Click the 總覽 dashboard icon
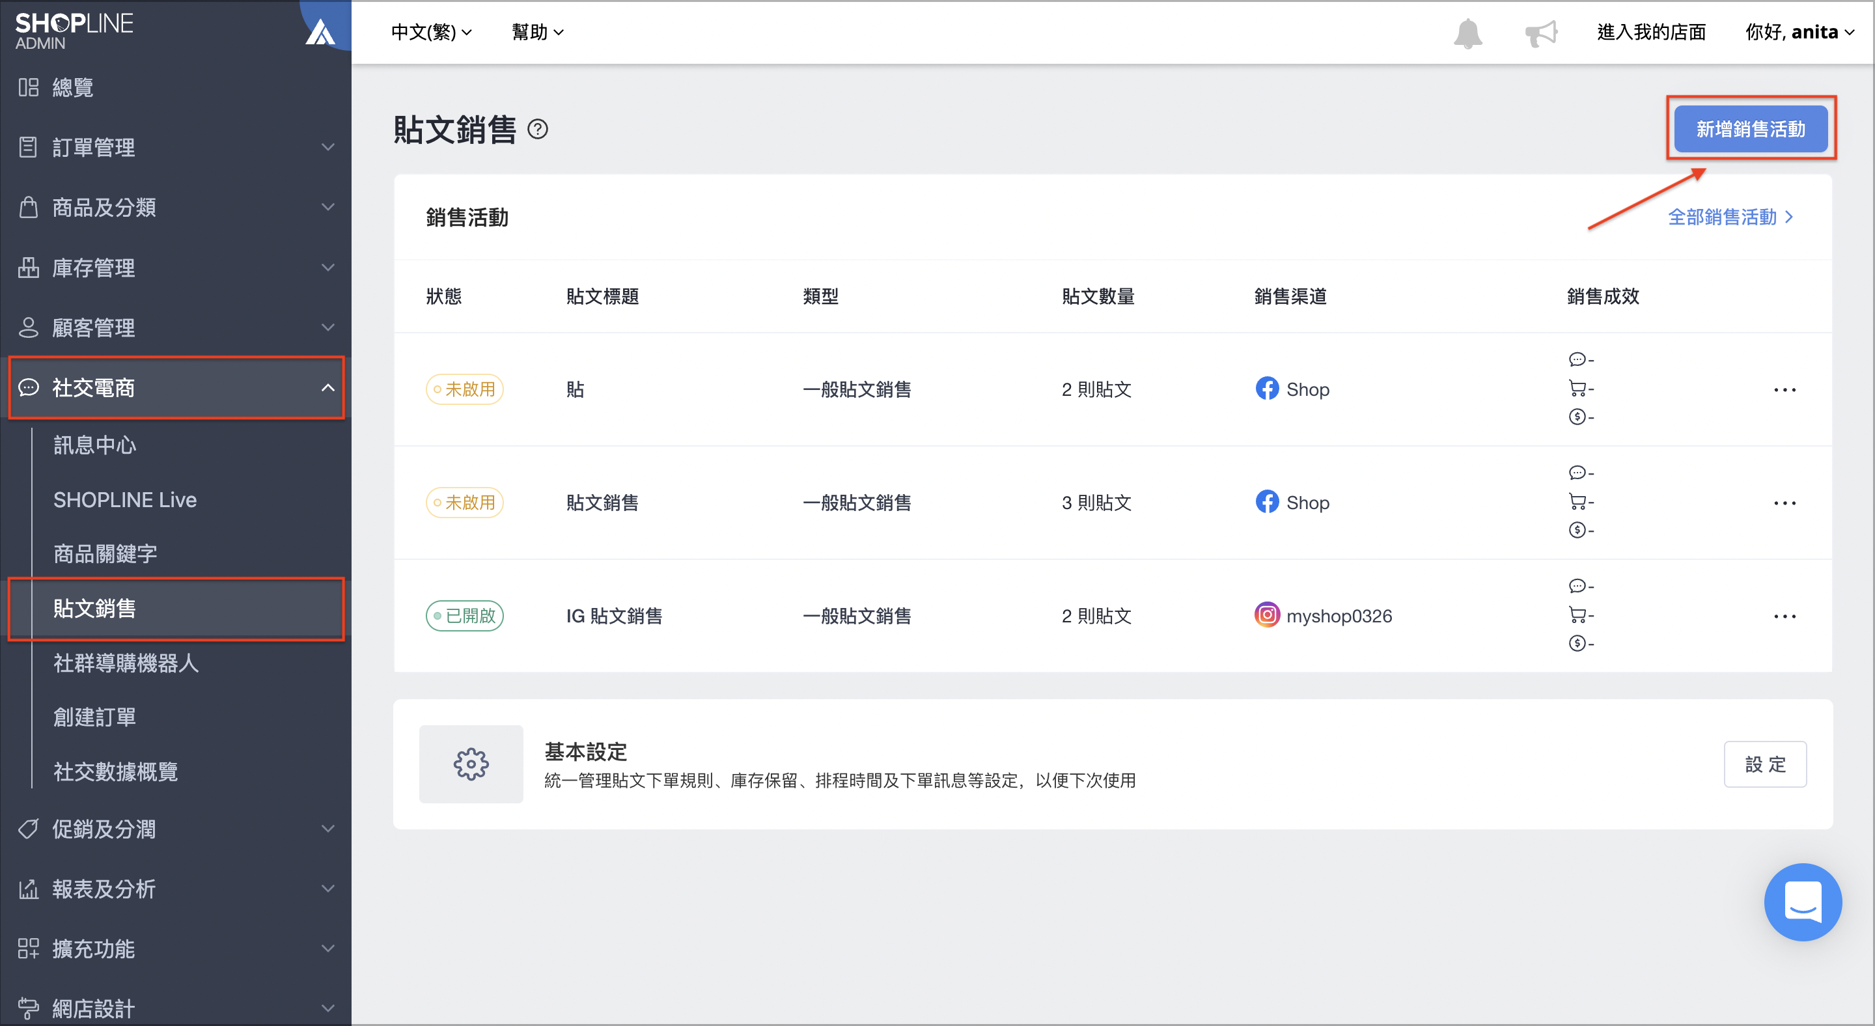The width and height of the screenshot is (1875, 1026). tap(29, 87)
